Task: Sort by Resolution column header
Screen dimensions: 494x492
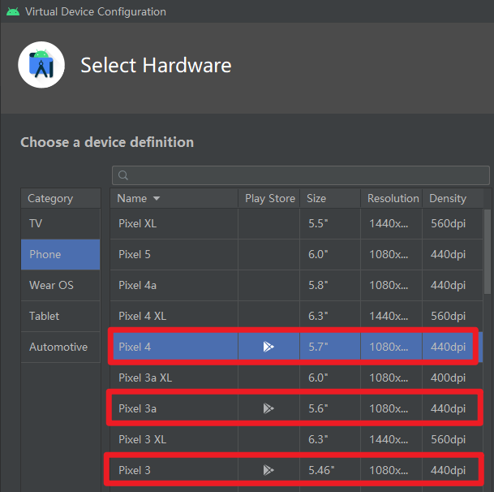Action: (392, 198)
